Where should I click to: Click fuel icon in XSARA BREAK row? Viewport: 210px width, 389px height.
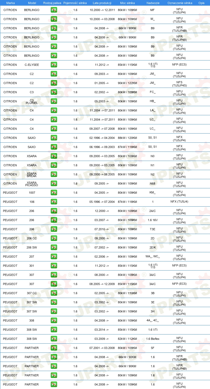tap(54, 174)
